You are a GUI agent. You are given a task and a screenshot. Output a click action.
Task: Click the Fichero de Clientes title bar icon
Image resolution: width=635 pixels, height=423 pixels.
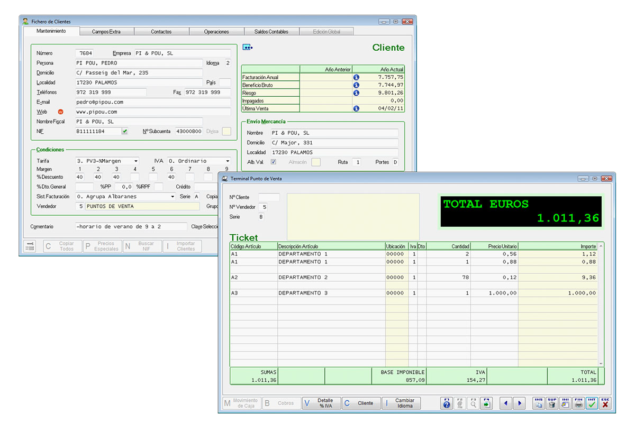(25, 22)
